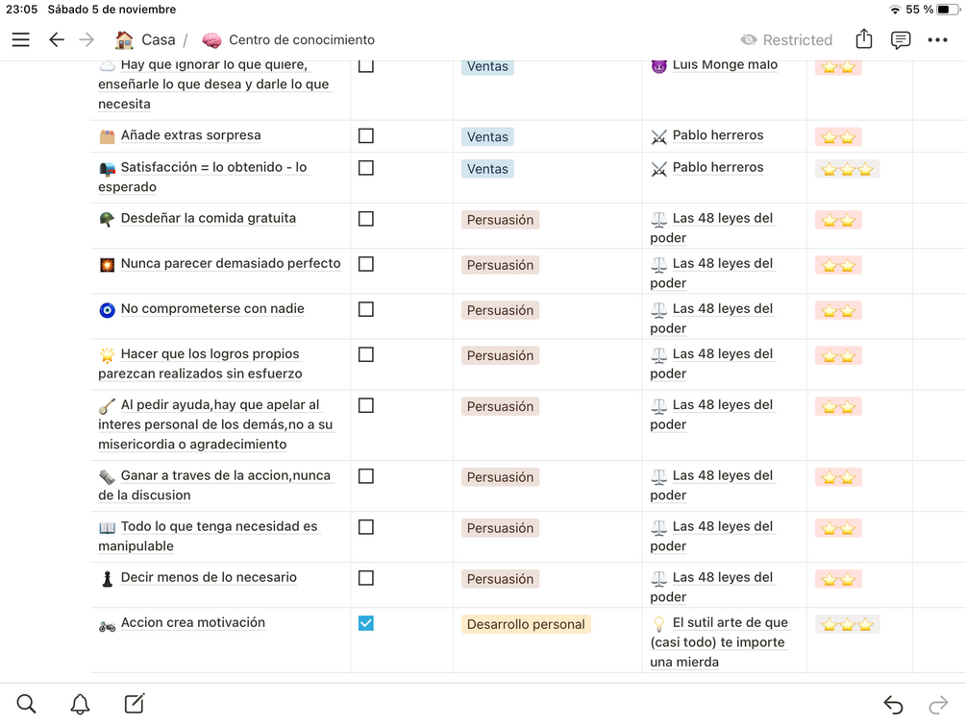Check the box for Añade extras sorpresa
The image size is (966, 724).
[x=366, y=136]
